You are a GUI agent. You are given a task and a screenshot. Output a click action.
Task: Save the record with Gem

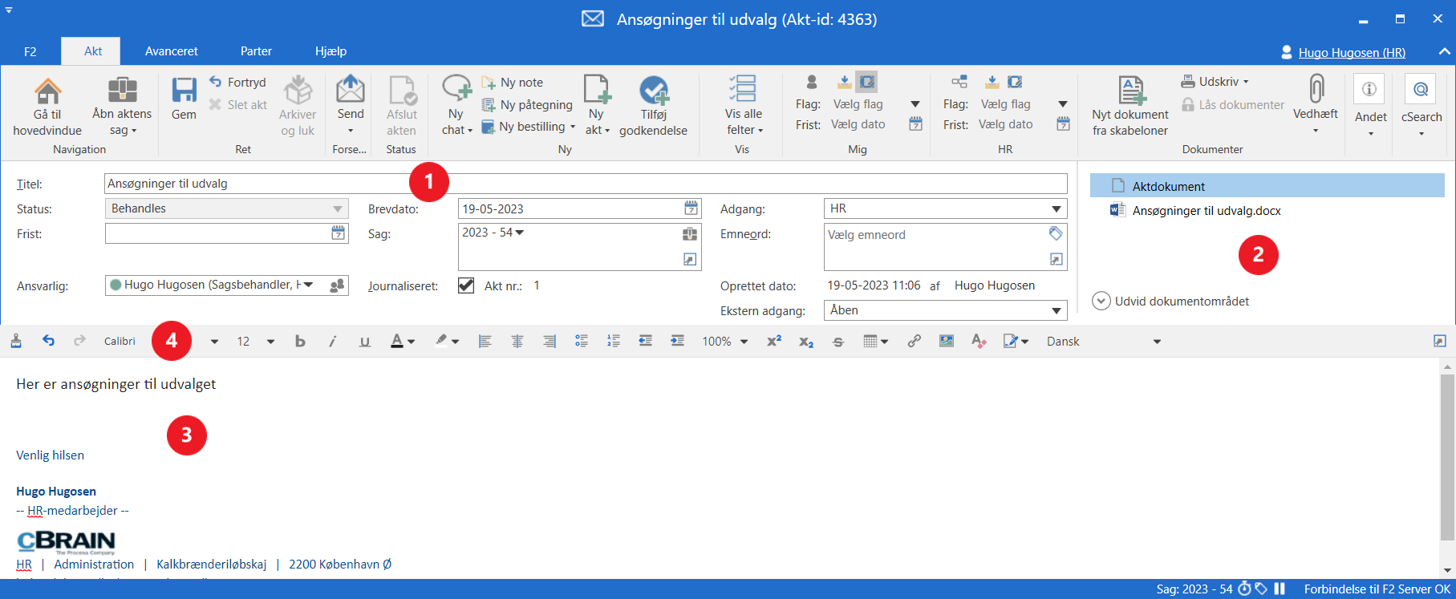(184, 99)
